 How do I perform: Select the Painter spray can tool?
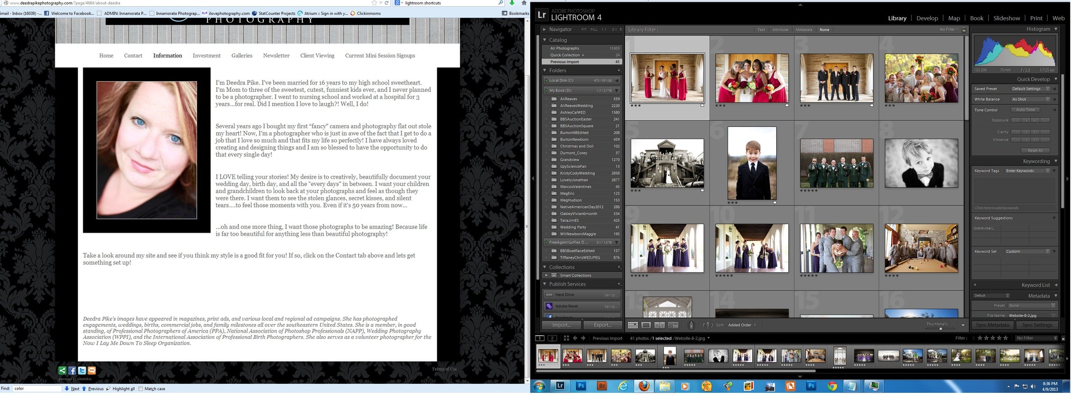pos(691,325)
